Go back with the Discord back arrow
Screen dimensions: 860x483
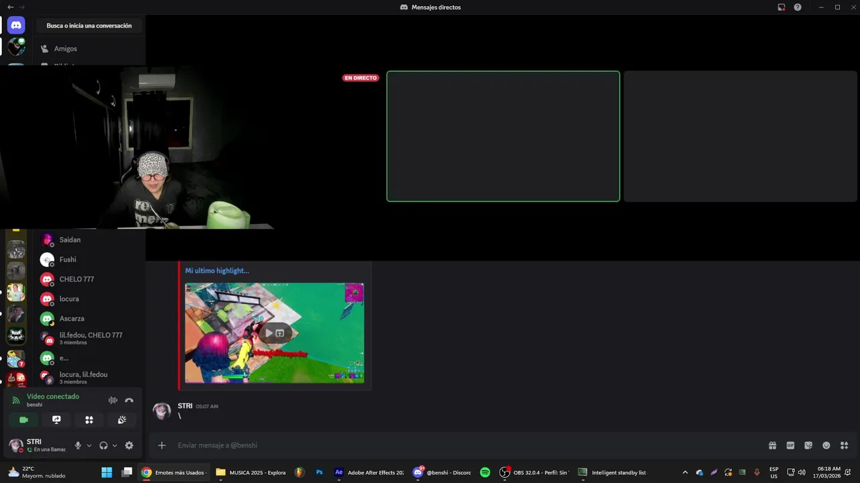pos(10,7)
